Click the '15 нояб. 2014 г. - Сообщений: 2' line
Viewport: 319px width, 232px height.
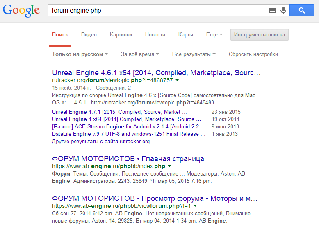[x=91, y=88]
